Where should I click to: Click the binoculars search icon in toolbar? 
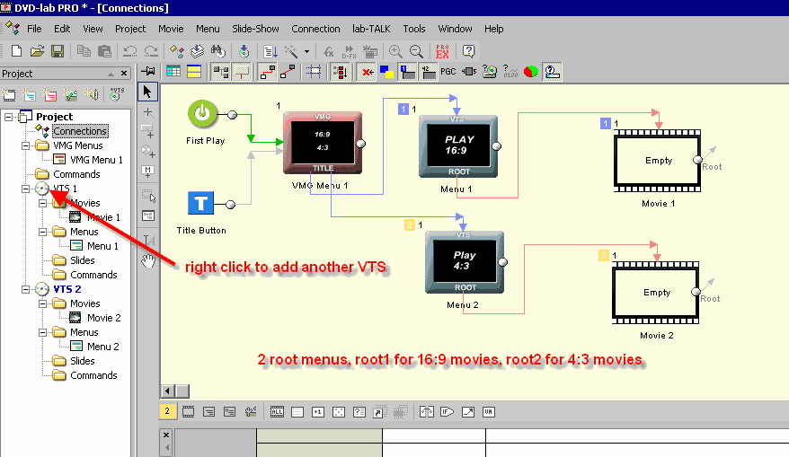coord(217,51)
